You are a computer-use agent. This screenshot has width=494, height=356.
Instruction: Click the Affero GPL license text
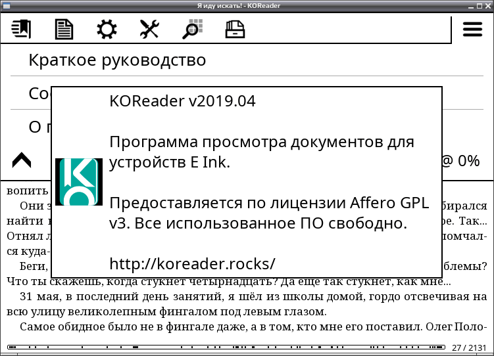pos(269,213)
